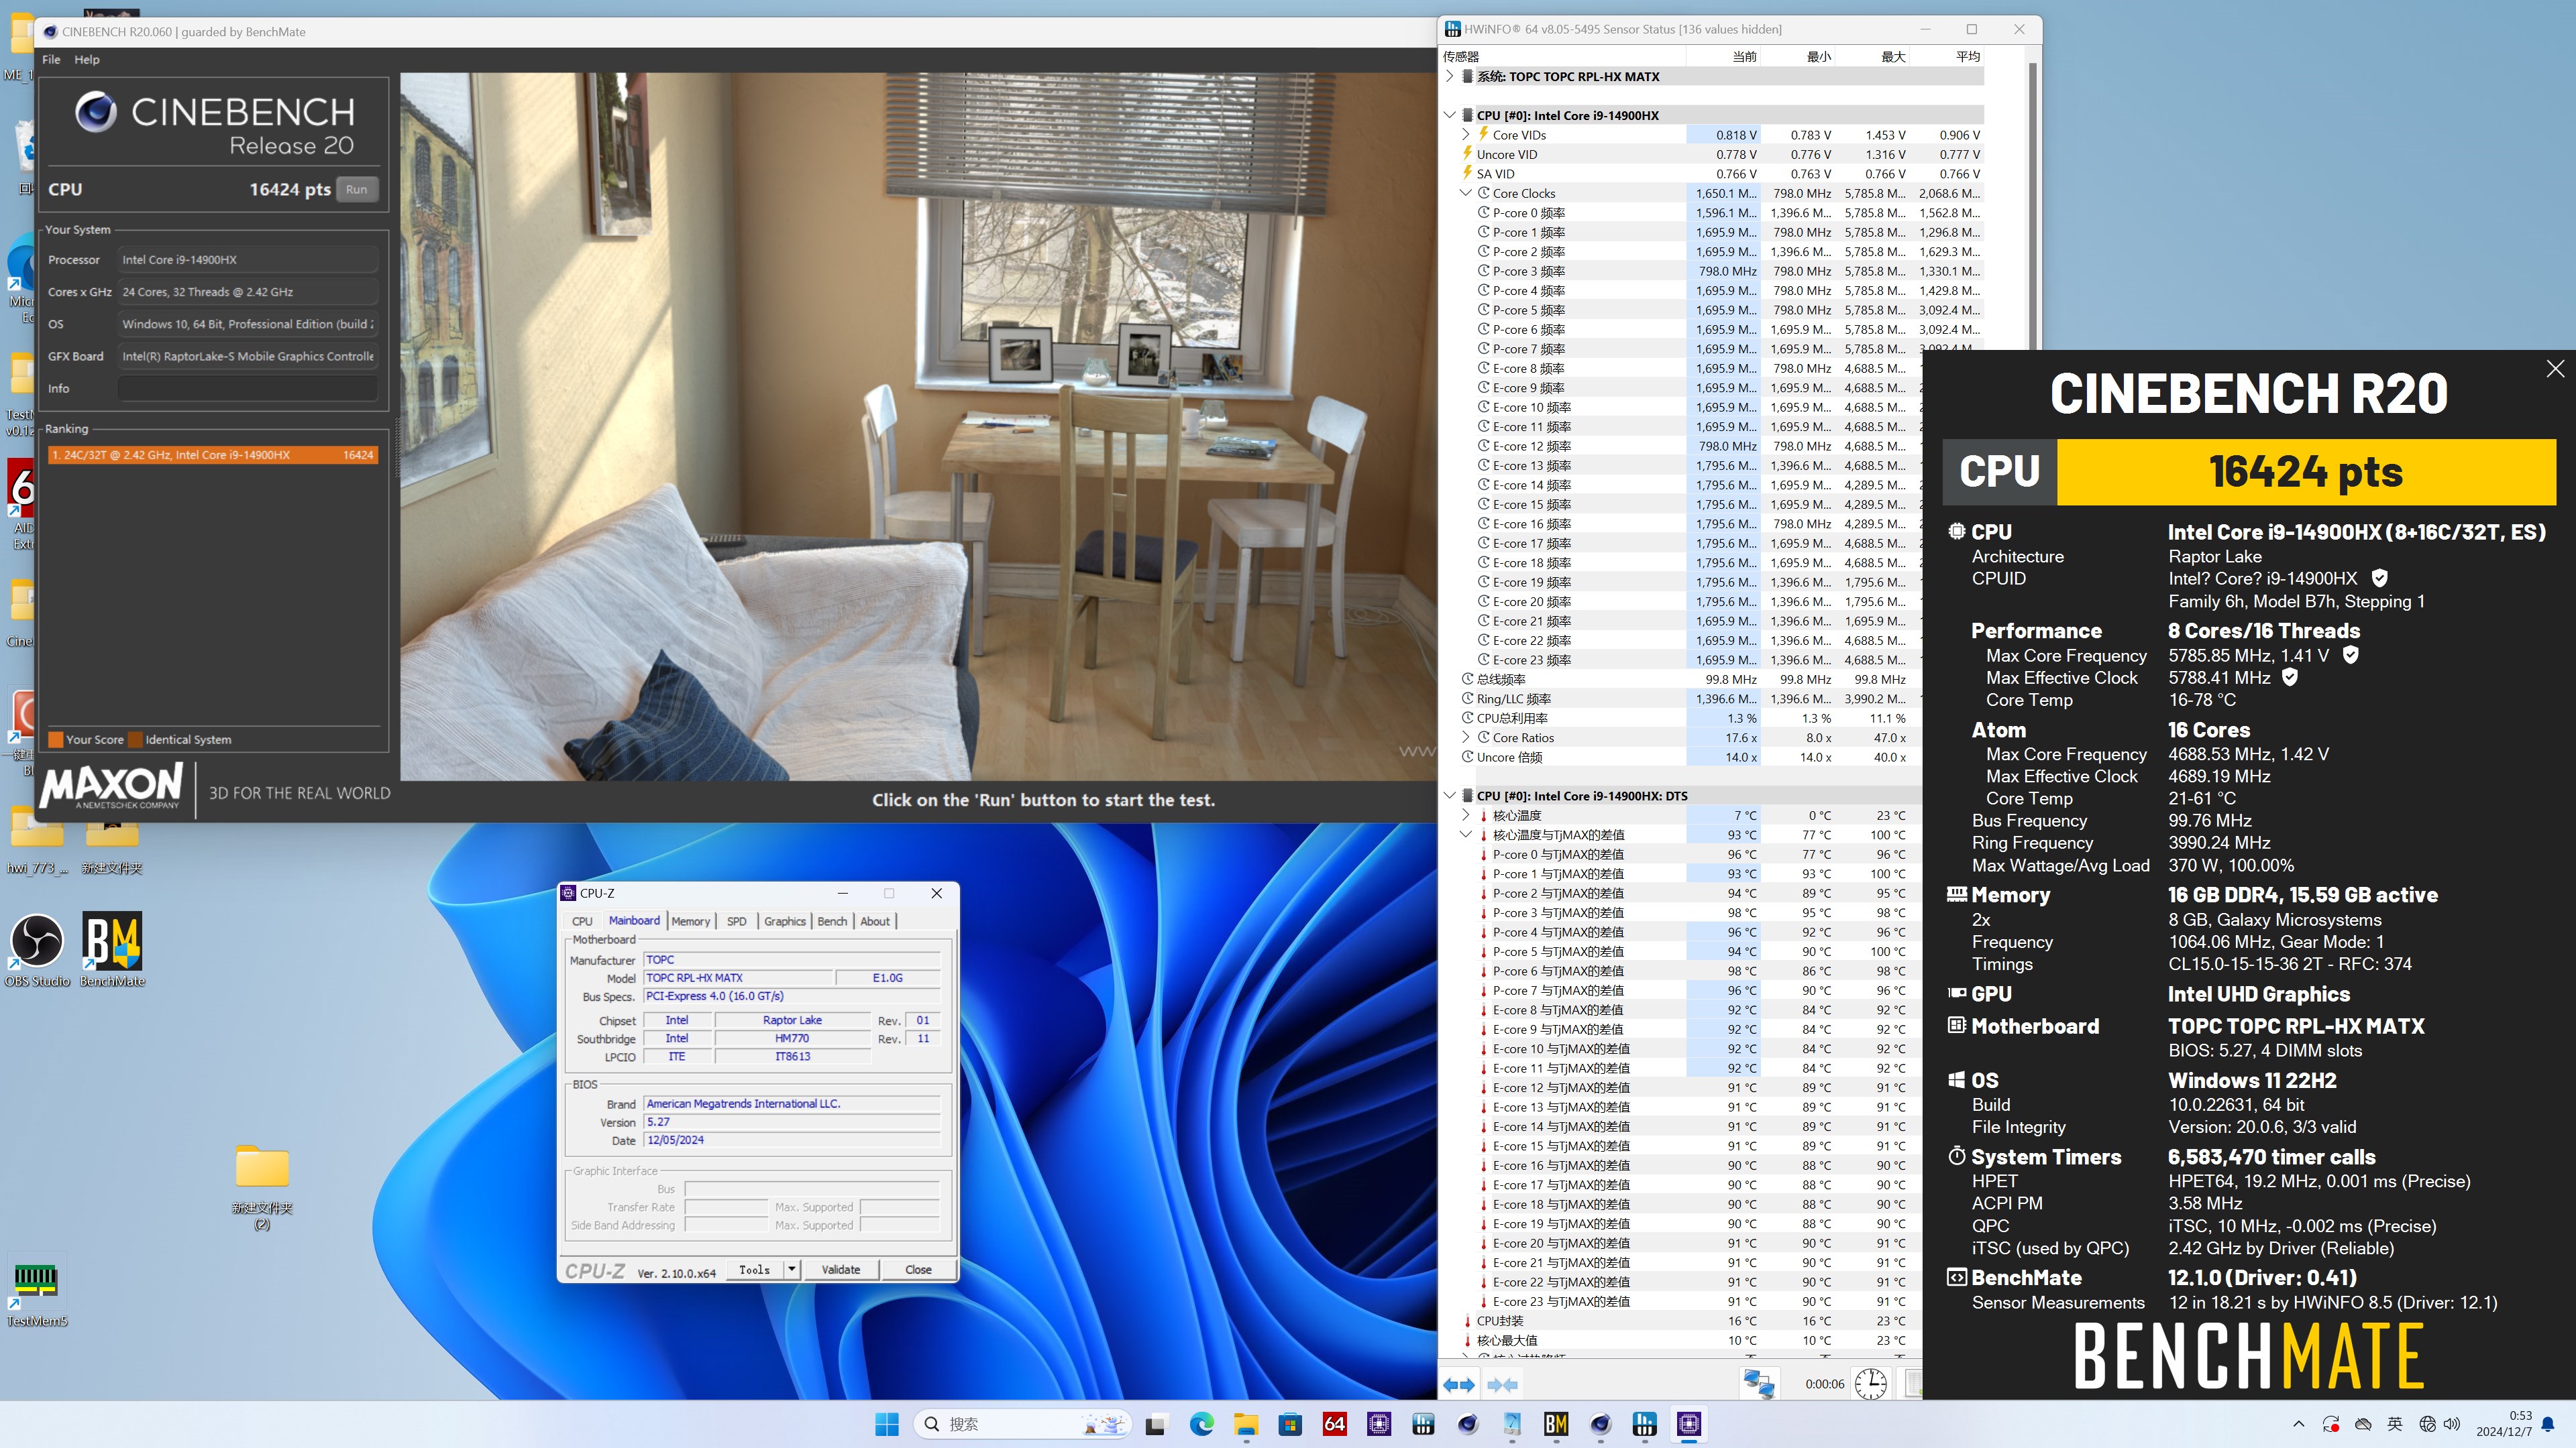This screenshot has height=1448, width=2576.
Task: Click the unpinned CPU-Z chip icon beside AIDA64
Action: point(1379,1424)
